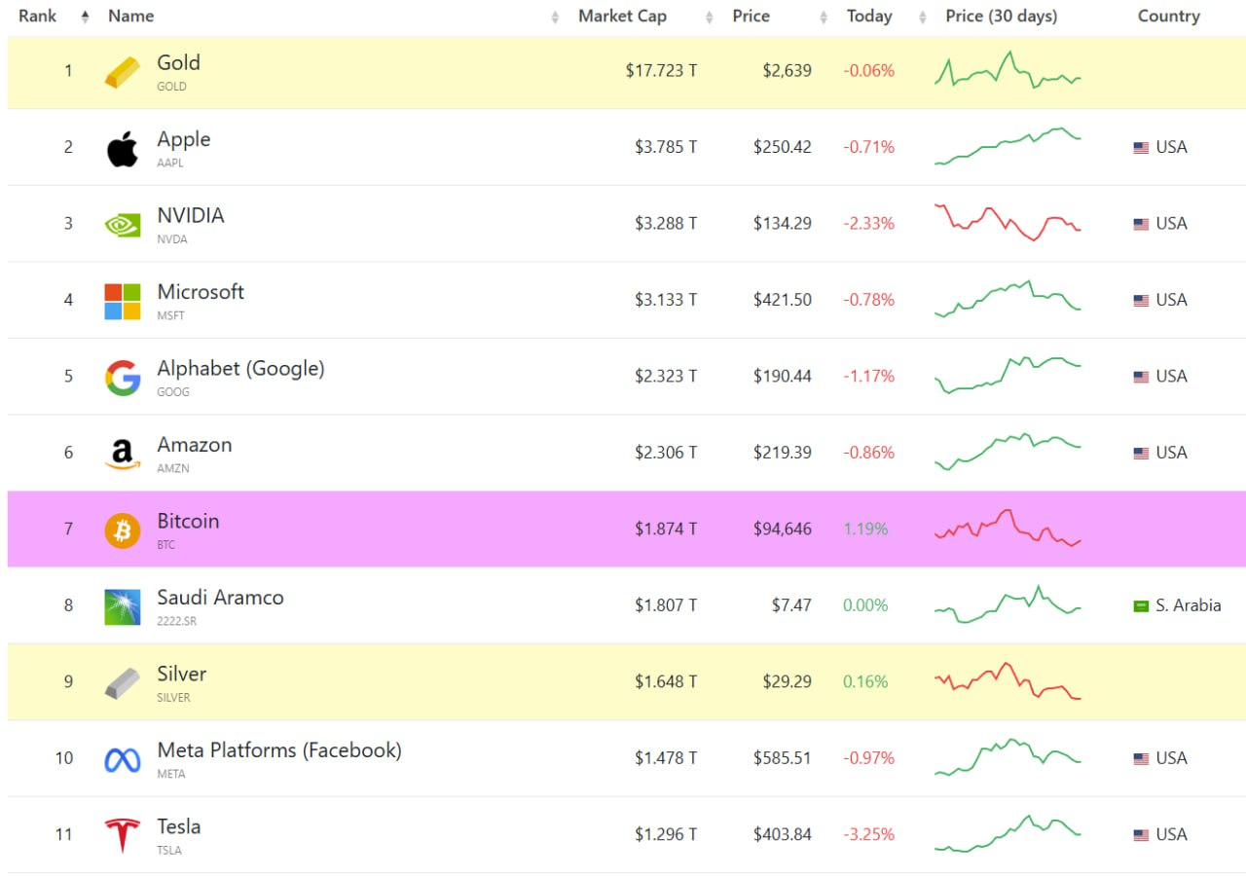
Task: Click the Gold bar icon
Action: click(123, 72)
